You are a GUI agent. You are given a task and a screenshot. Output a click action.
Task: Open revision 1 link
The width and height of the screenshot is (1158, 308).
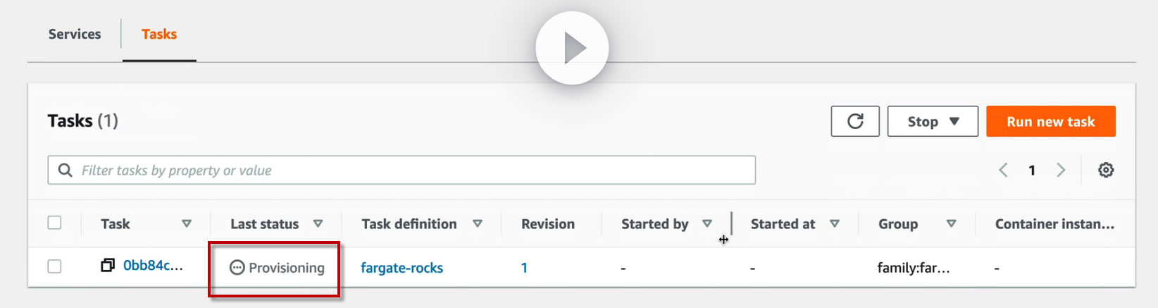524,268
